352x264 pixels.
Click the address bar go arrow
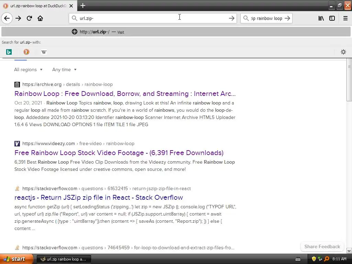231,18
